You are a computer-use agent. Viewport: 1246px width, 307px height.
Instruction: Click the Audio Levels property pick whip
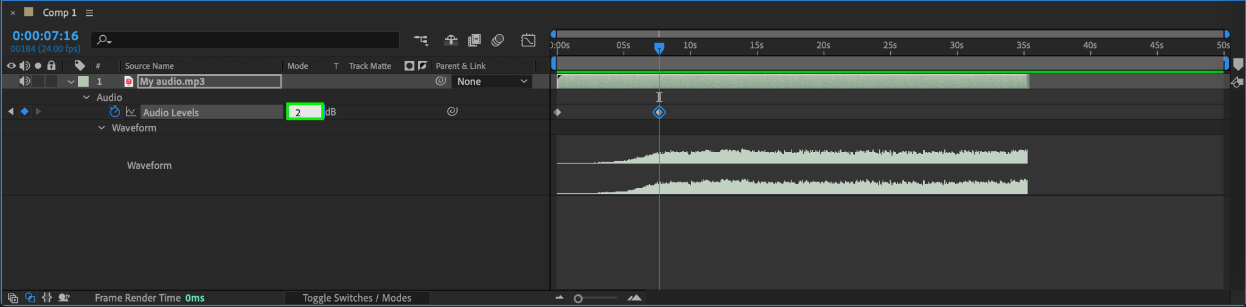[452, 111]
